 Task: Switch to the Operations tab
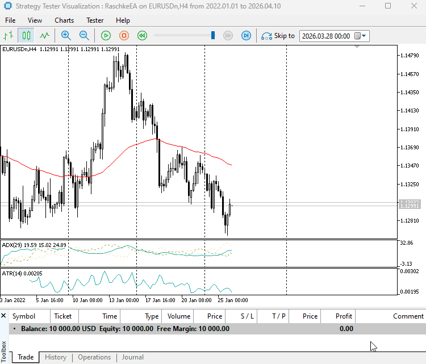(x=94, y=357)
